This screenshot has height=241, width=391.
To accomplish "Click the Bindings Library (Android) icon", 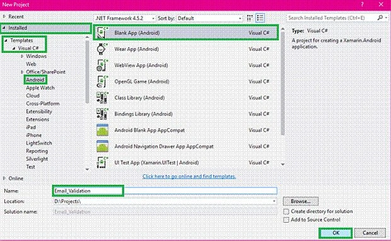I will click(x=102, y=114).
